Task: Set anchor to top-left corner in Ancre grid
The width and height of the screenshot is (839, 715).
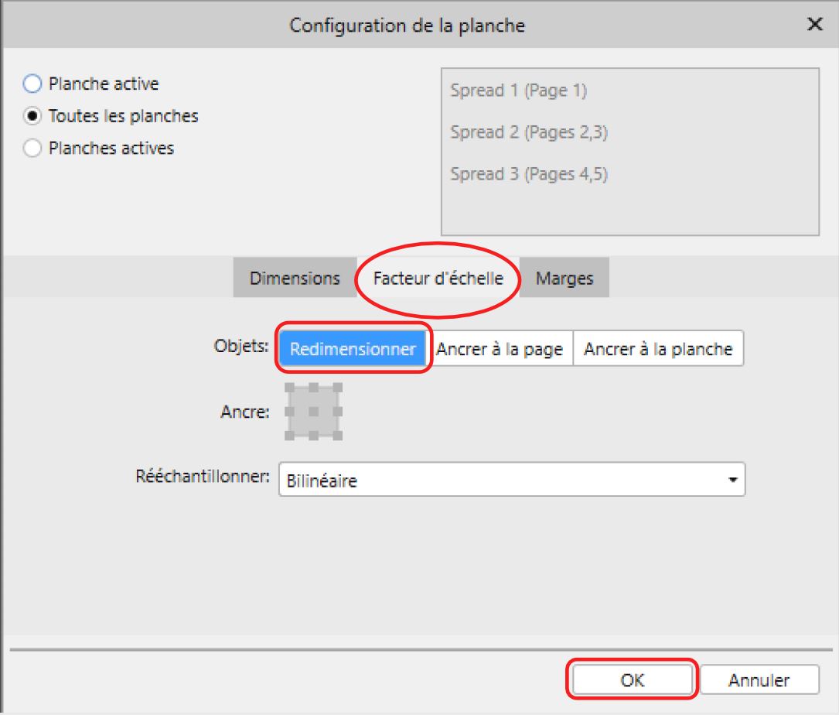Action: coord(289,388)
